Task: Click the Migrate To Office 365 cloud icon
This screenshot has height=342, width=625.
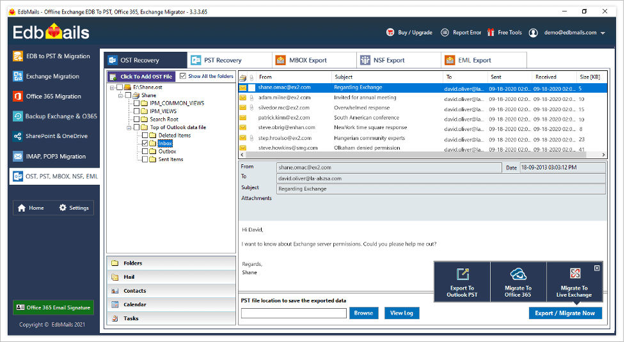Action: (x=518, y=274)
